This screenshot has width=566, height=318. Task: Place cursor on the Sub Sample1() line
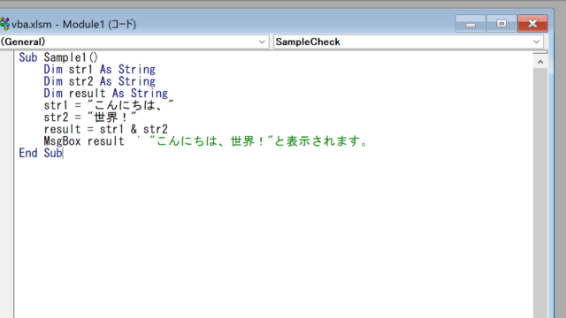(x=58, y=57)
